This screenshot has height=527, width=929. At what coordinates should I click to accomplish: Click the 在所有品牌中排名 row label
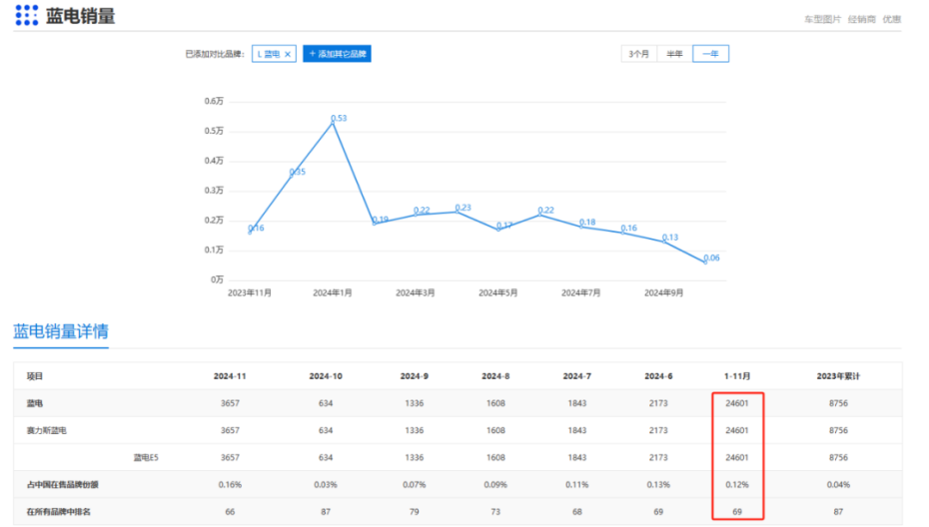click(x=59, y=512)
